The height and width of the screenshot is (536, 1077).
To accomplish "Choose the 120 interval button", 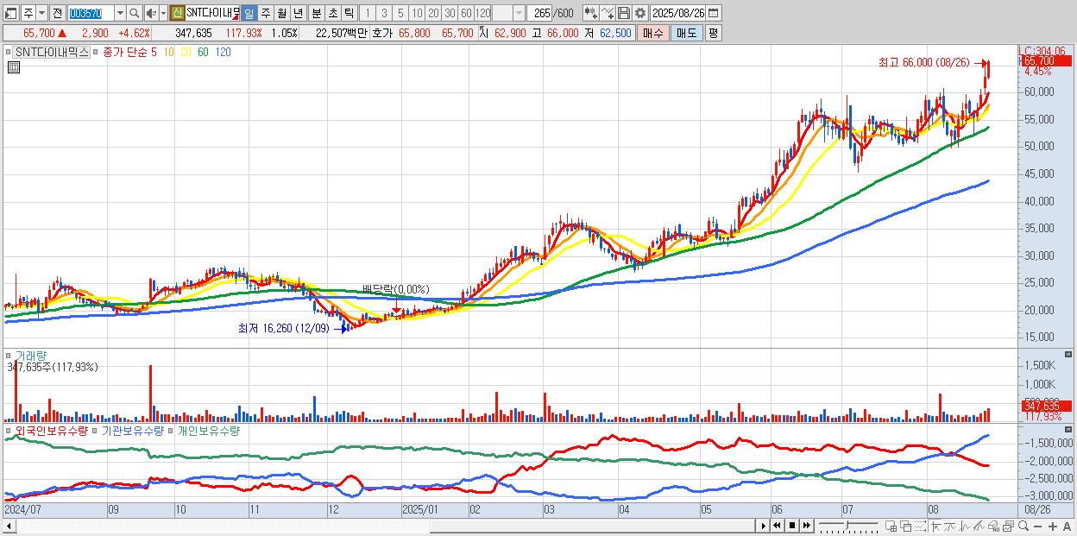I will point(482,13).
